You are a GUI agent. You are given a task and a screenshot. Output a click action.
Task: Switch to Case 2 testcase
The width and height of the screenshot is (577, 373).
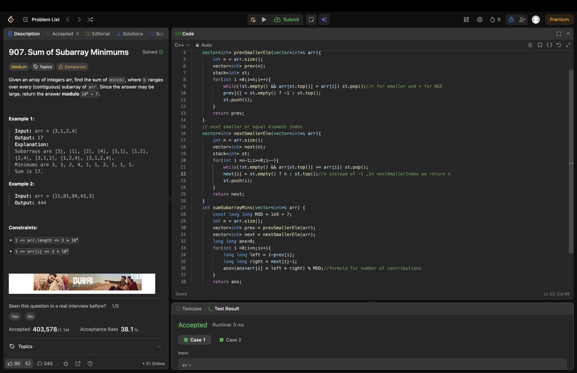(x=230, y=340)
